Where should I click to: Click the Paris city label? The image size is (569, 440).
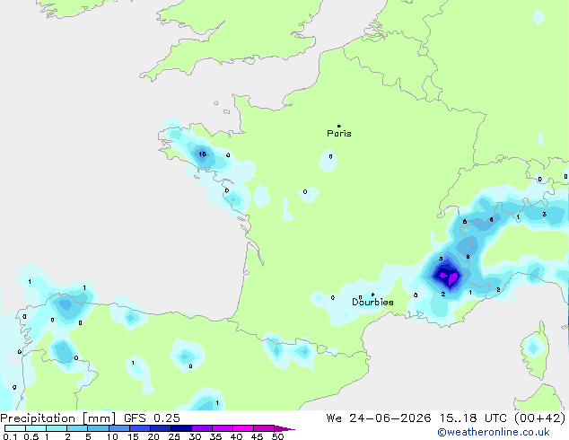(x=339, y=134)
